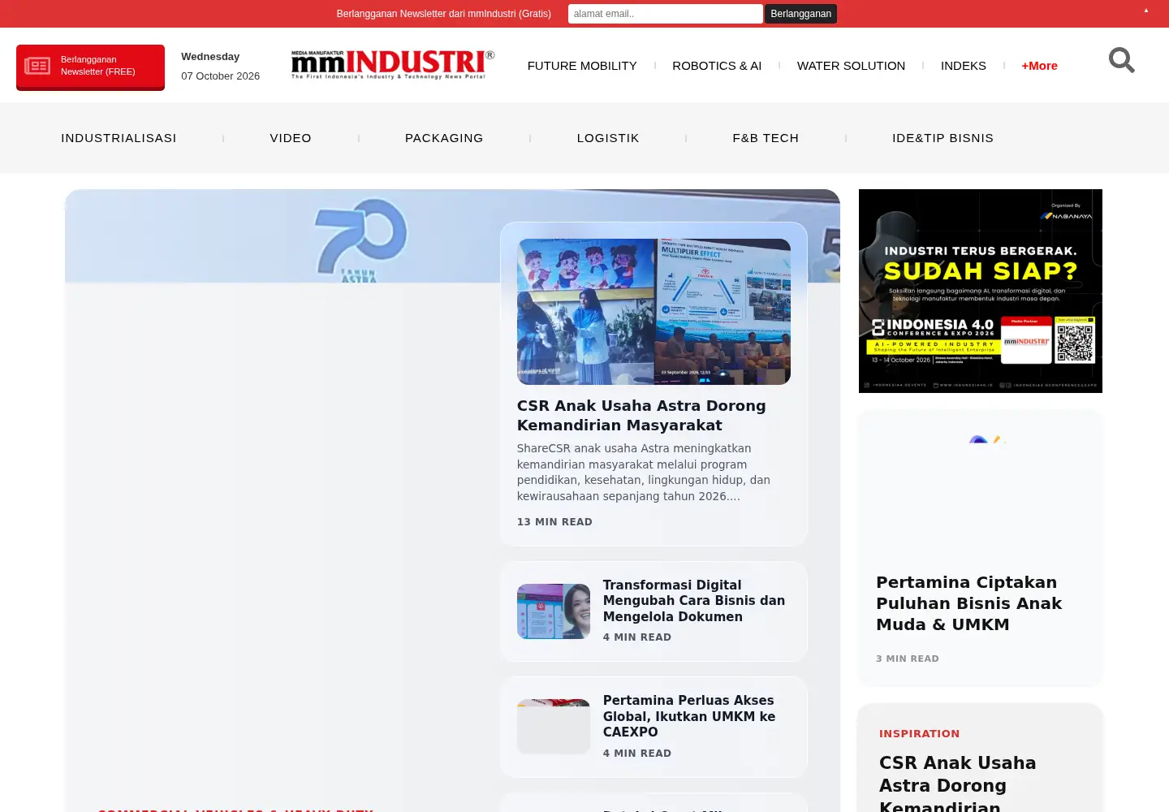Open Transformasi Digital Mengubah Cara Bisnis article
The image size is (1169, 812).
tap(694, 601)
